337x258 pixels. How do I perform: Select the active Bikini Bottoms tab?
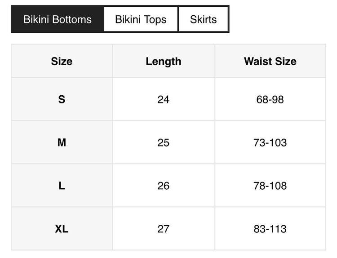(x=58, y=19)
